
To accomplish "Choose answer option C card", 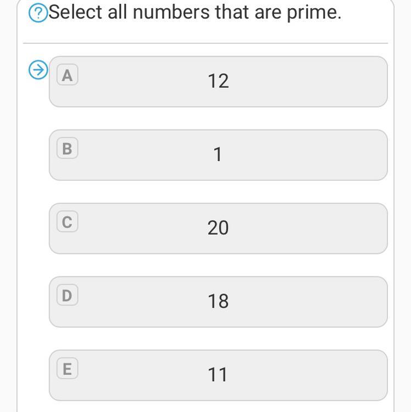I will (275, 229).
